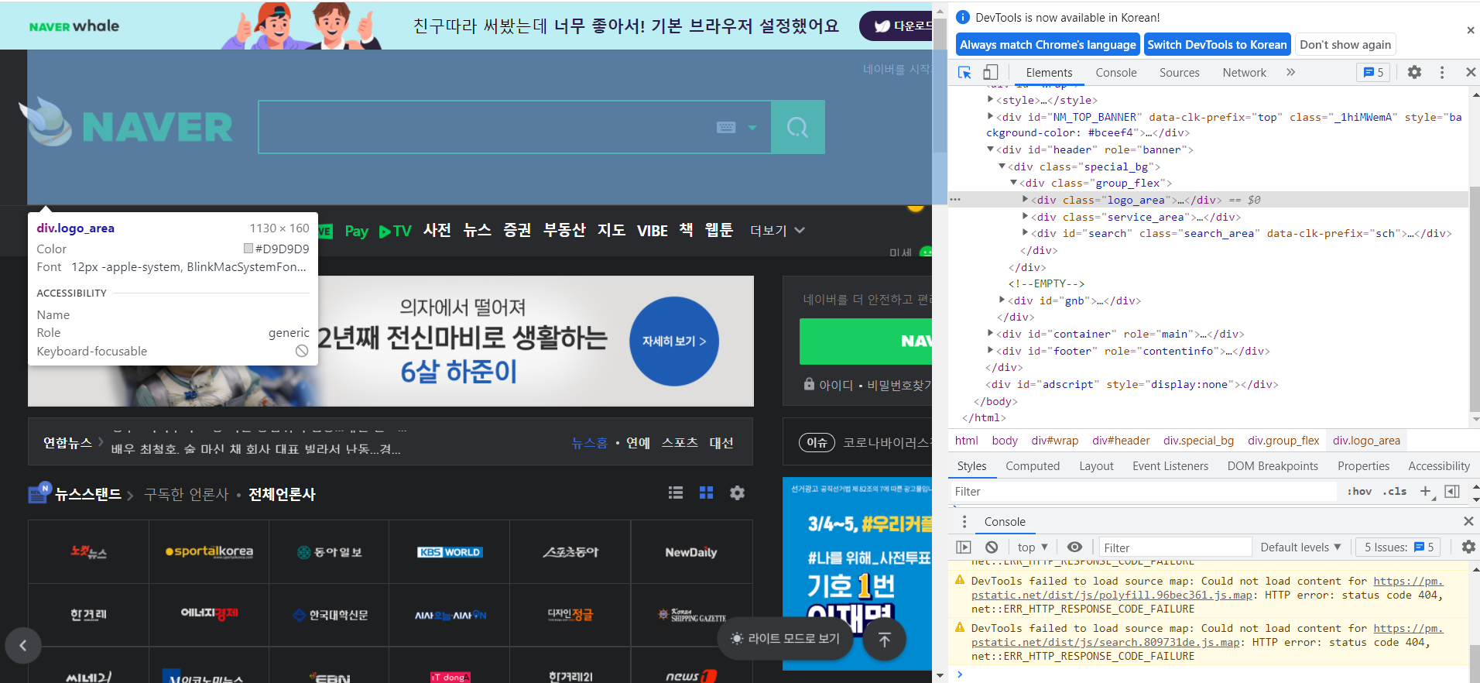The width and height of the screenshot is (1480, 683).
Task: Open the Layout tab
Action: pyautogui.click(x=1096, y=466)
